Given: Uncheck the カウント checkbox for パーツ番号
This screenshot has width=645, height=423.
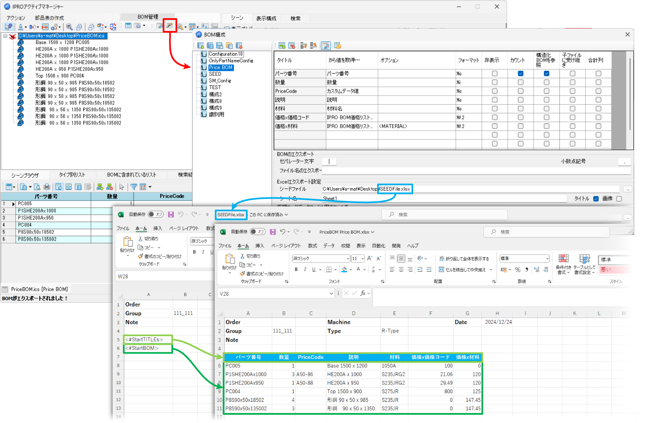Looking at the screenshot, I should [x=520, y=73].
